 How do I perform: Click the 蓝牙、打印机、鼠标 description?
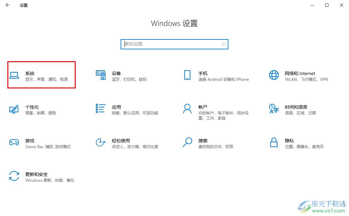coord(129,79)
